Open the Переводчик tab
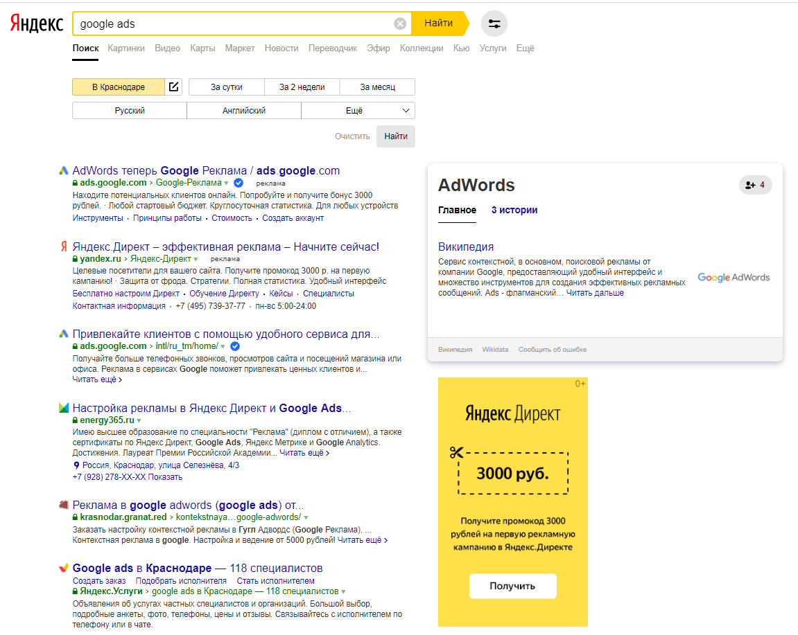The image size is (798, 635). 333,48
